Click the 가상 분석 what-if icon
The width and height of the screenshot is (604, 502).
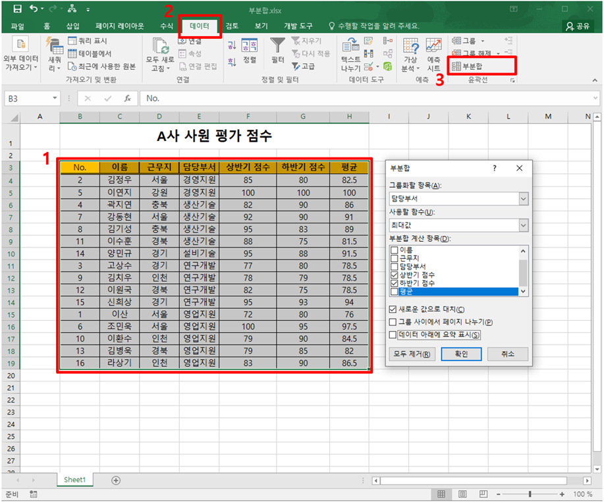(410, 46)
